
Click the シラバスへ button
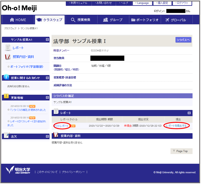coord(183,40)
